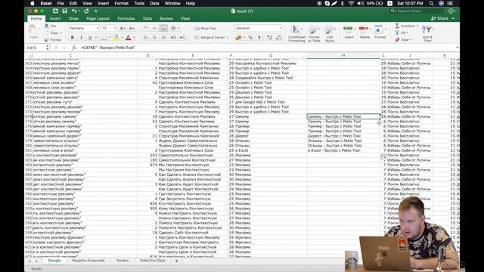This screenshot has height=272, width=484.
Task: Switch to the Formulas ribbon tab
Action: click(x=126, y=18)
